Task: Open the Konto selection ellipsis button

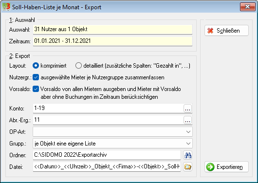Action: tap(188, 109)
